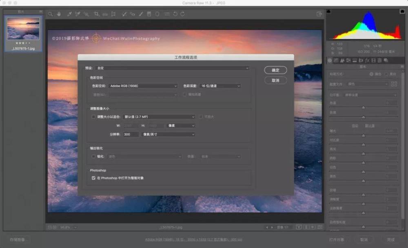
Task: Select the _L507975-1.jpg filmstrip thumbnail
Action: 23,28
